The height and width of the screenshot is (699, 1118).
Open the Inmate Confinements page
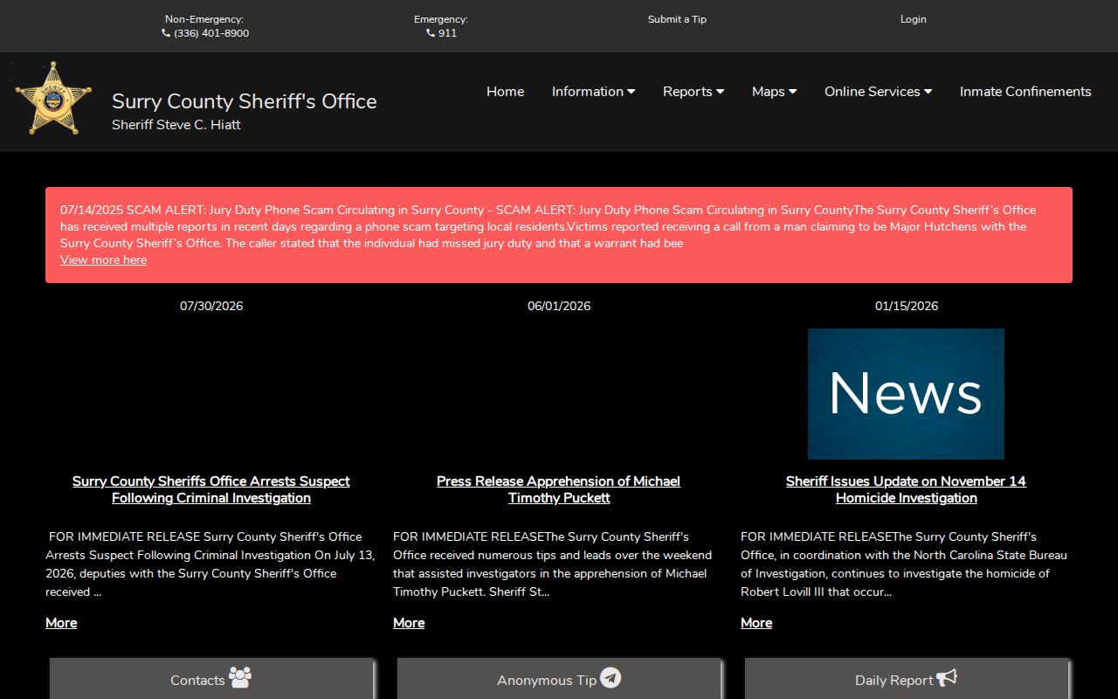pyautogui.click(x=1025, y=92)
